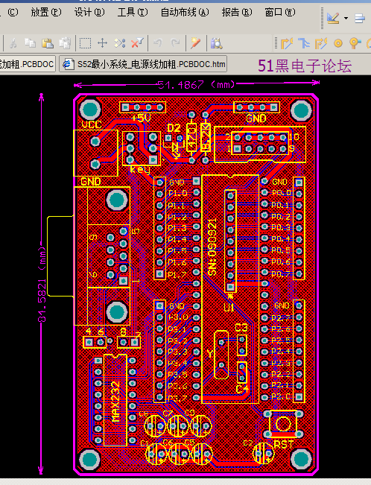Switch to the 加粗.PCBDOC document tab

tap(28, 64)
